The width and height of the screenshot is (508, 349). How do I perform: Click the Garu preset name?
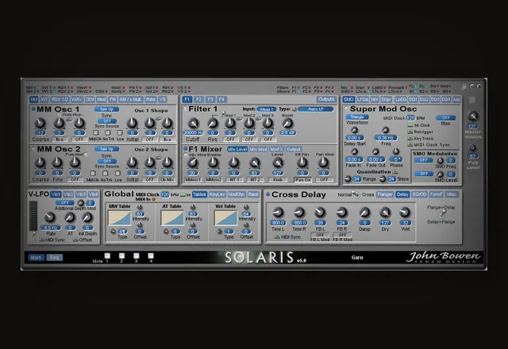tap(357, 257)
